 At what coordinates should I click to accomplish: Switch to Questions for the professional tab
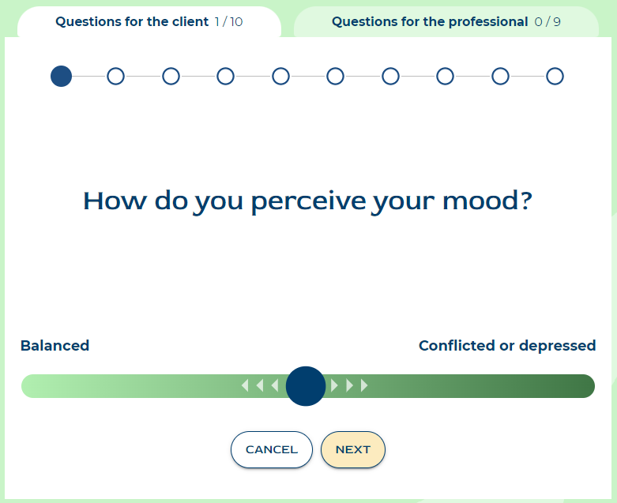click(x=446, y=21)
